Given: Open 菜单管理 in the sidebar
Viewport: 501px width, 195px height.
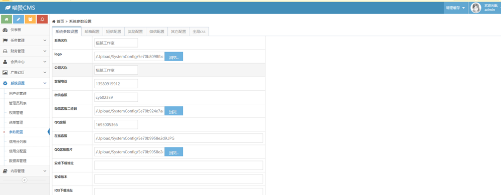Looking at the screenshot, I should click(x=16, y=122).
